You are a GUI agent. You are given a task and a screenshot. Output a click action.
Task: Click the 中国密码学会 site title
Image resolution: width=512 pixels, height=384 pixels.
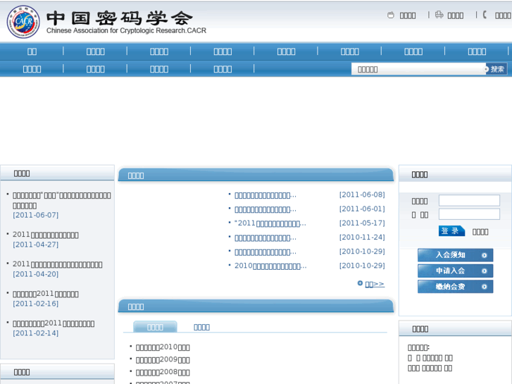pyautogui.click(x=120, y=18)
